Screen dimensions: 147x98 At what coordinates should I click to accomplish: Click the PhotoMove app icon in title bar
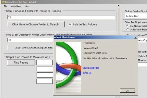pos(3,2)
